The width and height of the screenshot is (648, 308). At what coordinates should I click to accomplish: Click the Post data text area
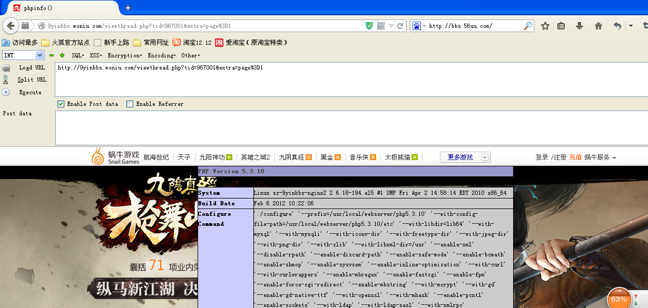tap(351, 127)
